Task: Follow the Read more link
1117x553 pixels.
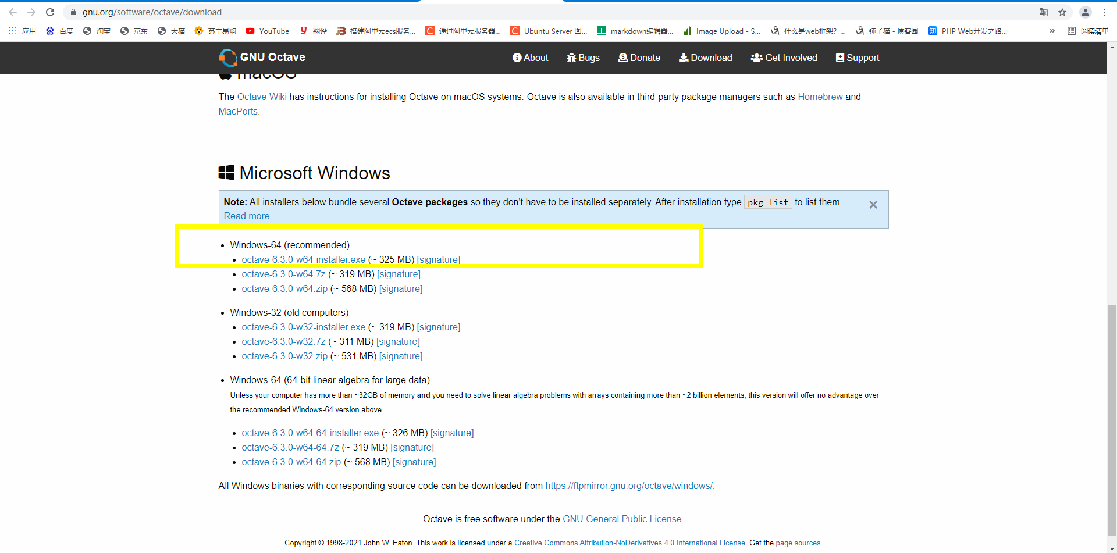Action: coord(247,216)
